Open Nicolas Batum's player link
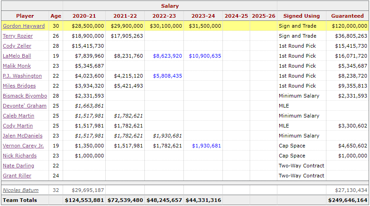This screenshot has width=370, height=206. 20,190
